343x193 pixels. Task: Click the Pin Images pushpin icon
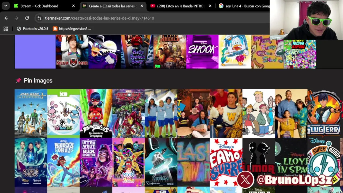pos(18,80)
